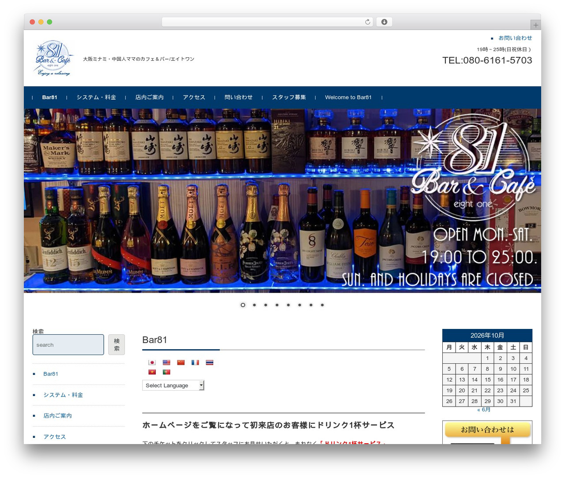
Task: Translate the page using the Thailand flag
Action: pos(210,362)
